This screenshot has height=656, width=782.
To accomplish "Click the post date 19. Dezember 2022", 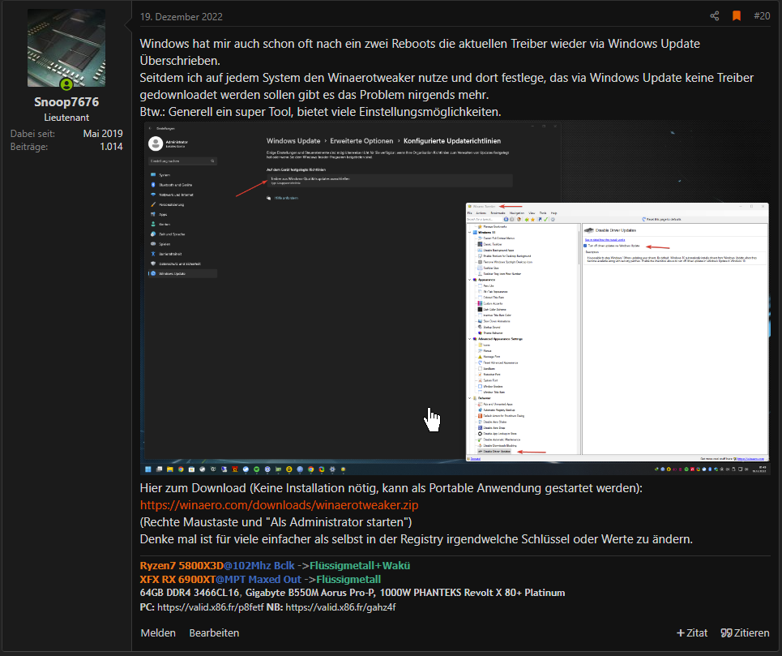I will (181, 16).
